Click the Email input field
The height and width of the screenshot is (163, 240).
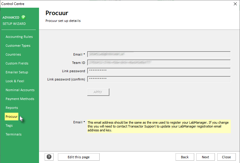tap(159, 54)
